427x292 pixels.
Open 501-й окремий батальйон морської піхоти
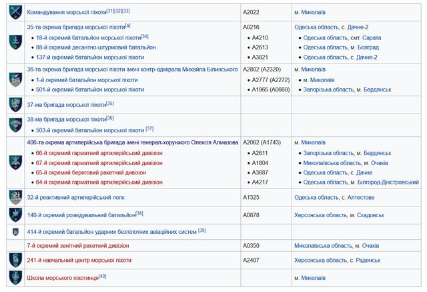pos(90,90)
